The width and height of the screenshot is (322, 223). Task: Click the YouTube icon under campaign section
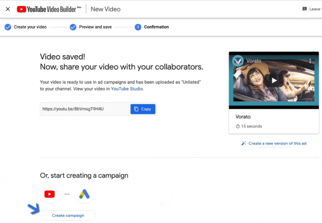(49, 194)
